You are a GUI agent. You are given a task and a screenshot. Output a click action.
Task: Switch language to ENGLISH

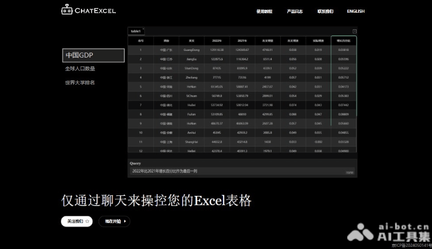[x=356, y=11]
